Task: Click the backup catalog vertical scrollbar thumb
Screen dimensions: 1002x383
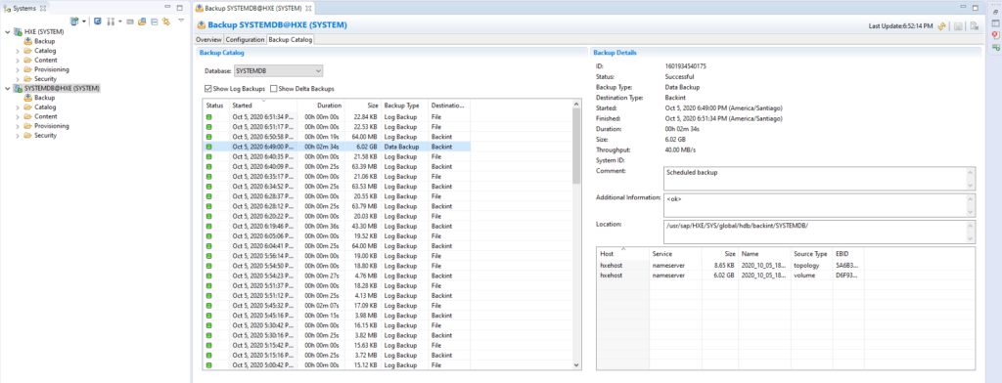Action: [577, 147]
